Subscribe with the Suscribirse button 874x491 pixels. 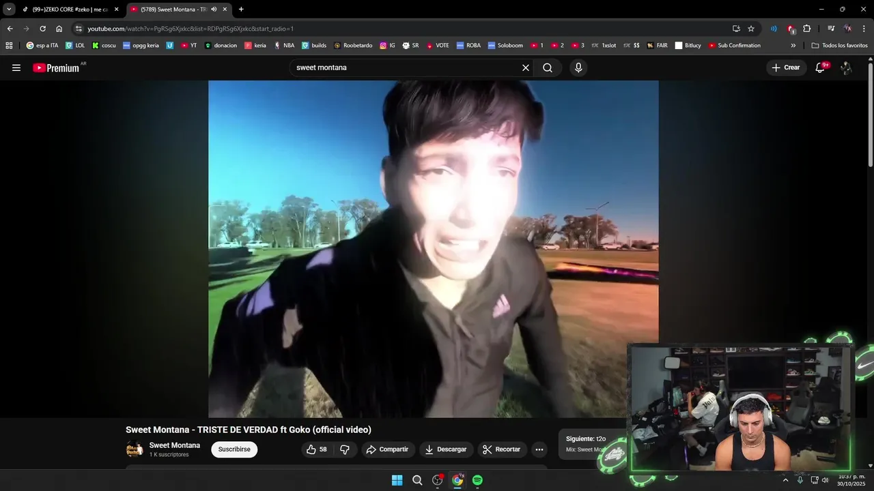pos(234,449)
